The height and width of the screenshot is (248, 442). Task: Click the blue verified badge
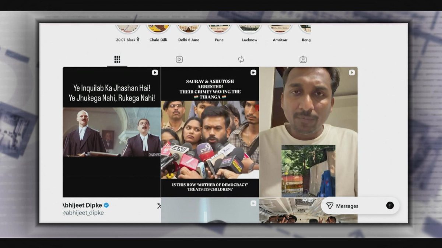tap(106, 205)
